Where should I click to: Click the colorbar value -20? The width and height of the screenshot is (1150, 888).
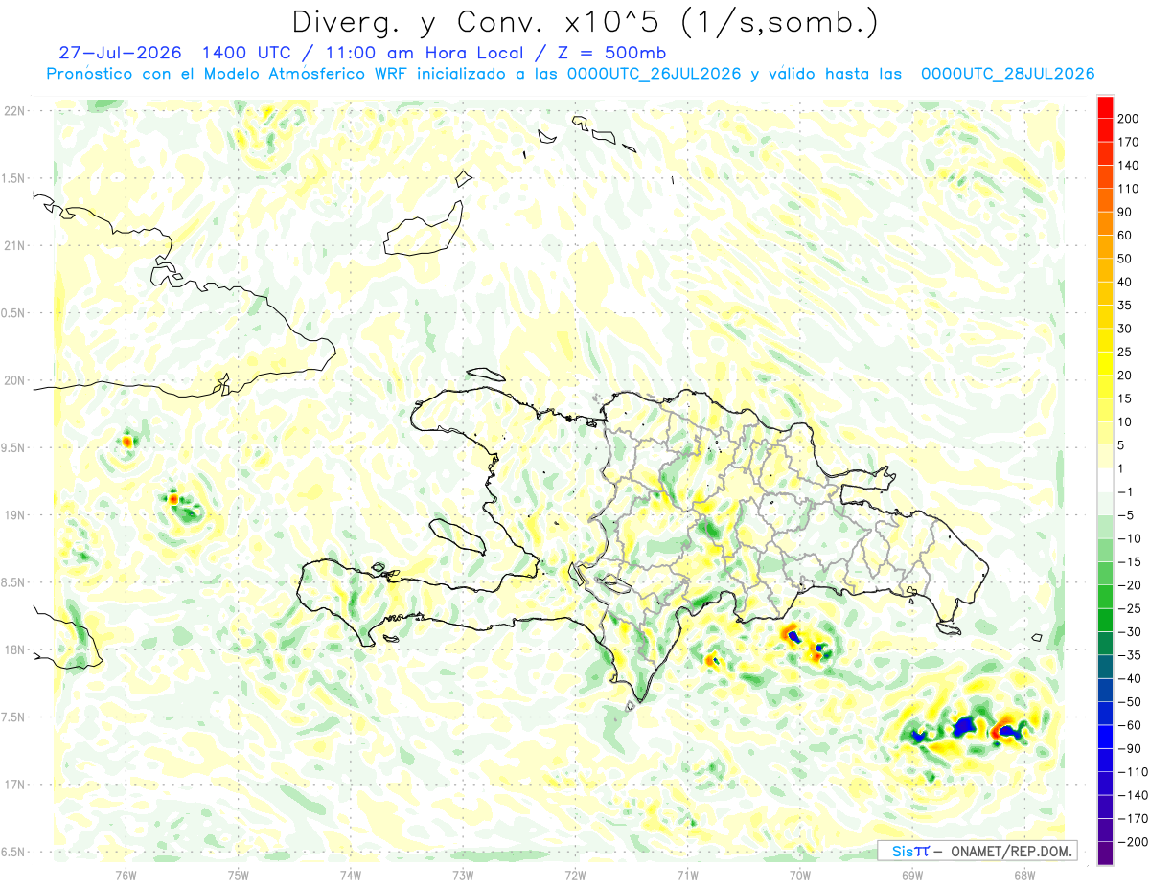(1129, 585)
